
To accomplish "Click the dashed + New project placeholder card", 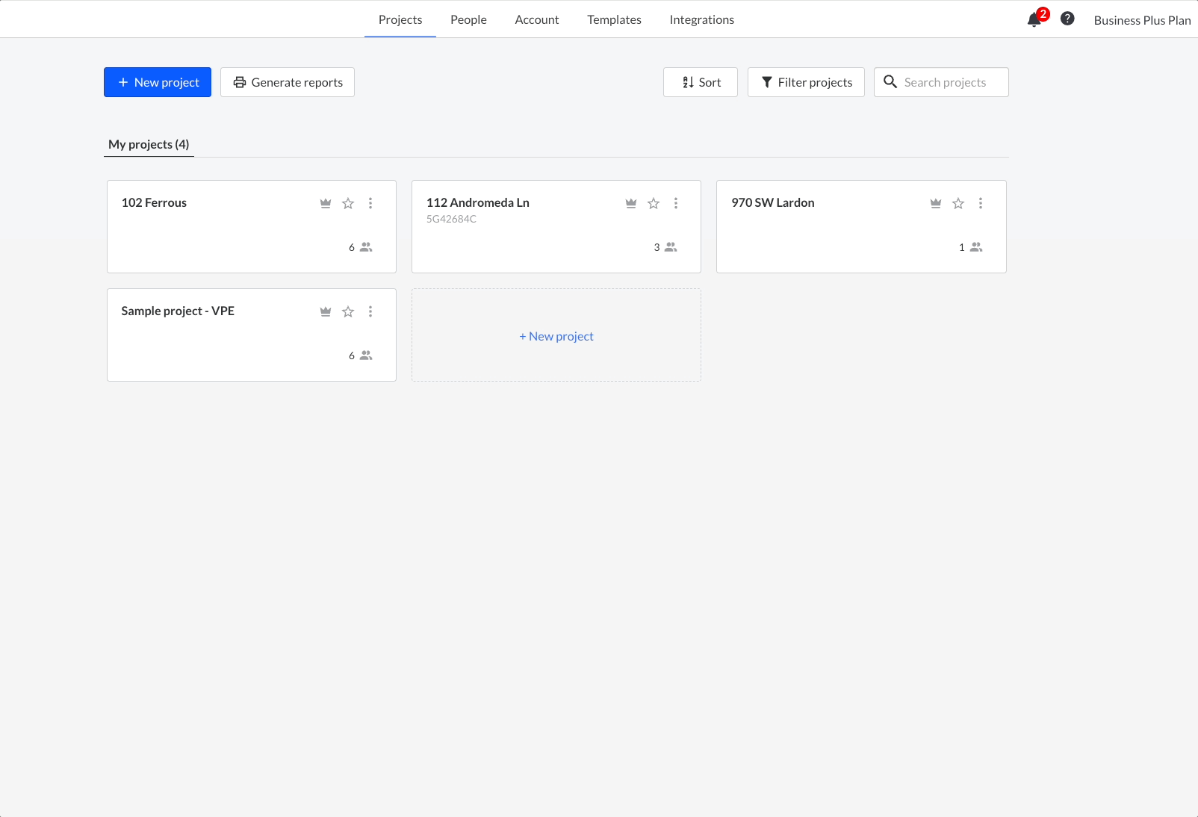I will click(x=556, y=336).
